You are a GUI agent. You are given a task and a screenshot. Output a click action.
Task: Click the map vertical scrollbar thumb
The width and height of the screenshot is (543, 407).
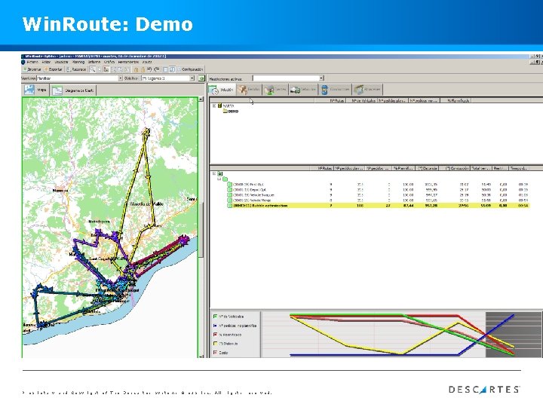coord(201,229)
